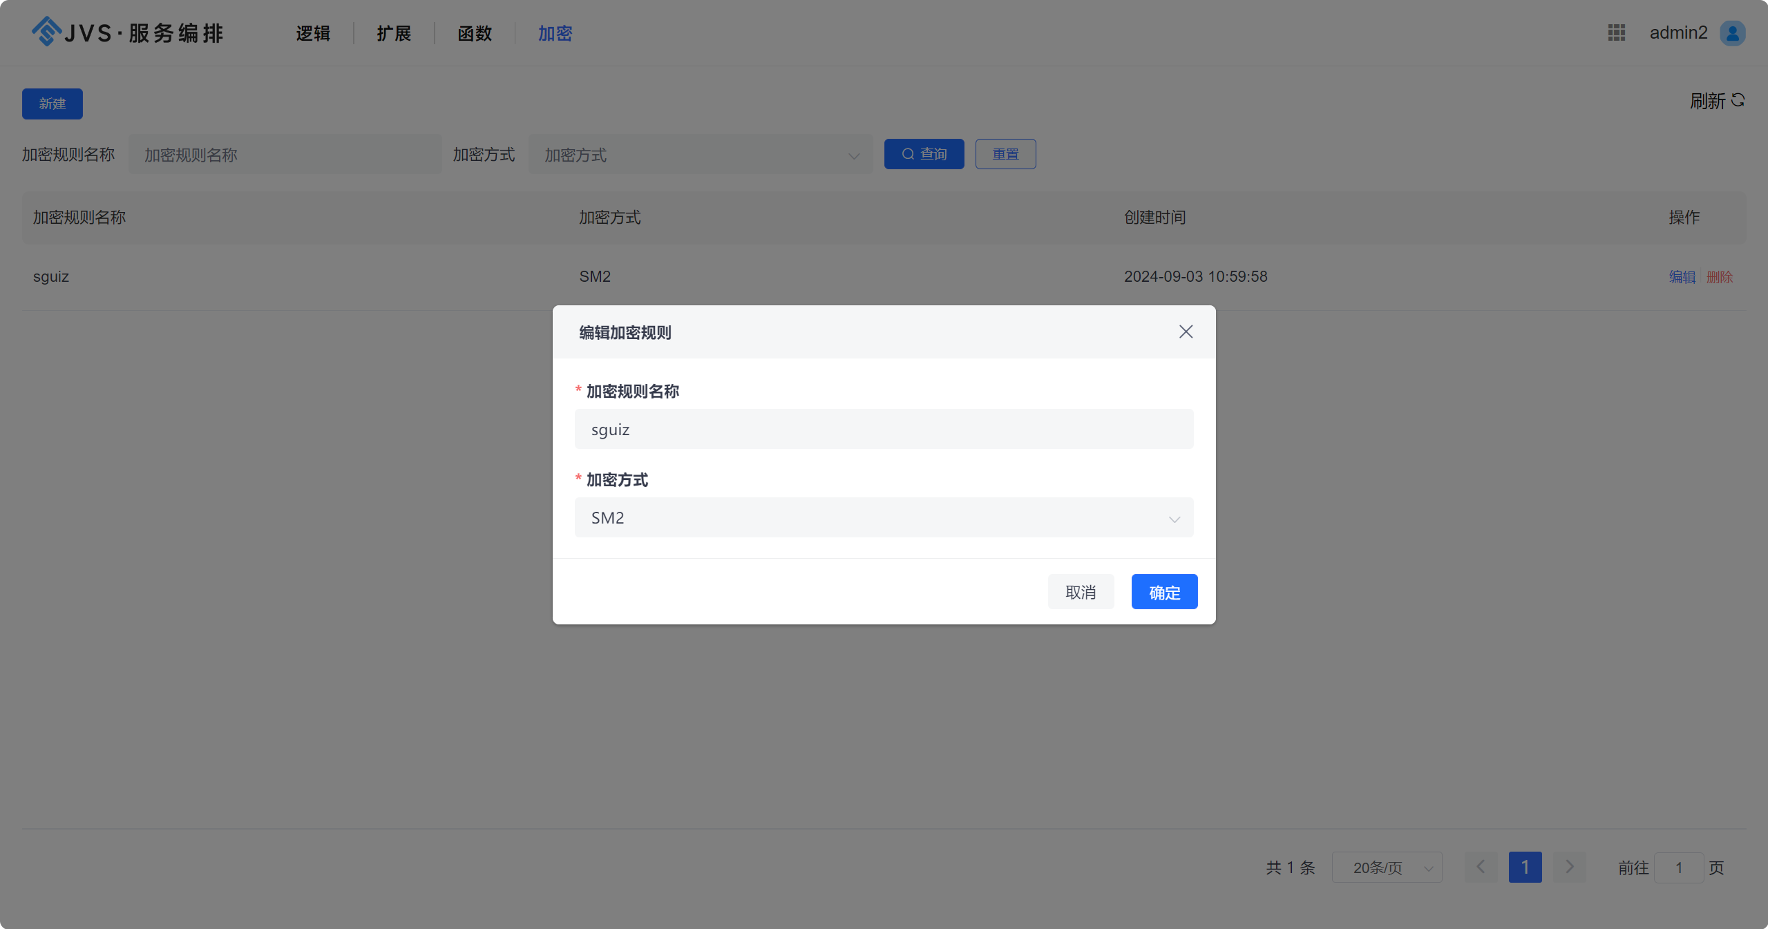The image size is (1768, 929).
Task: Click the 共 1 条 total count text
Action: tap(1291, 868)
